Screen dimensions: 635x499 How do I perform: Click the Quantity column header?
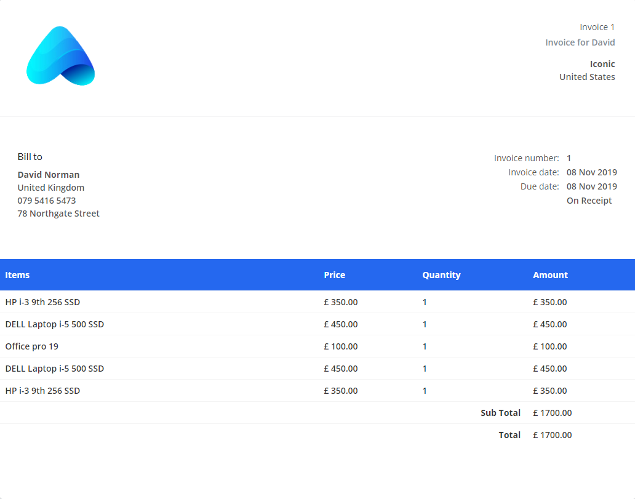(441, 275)
